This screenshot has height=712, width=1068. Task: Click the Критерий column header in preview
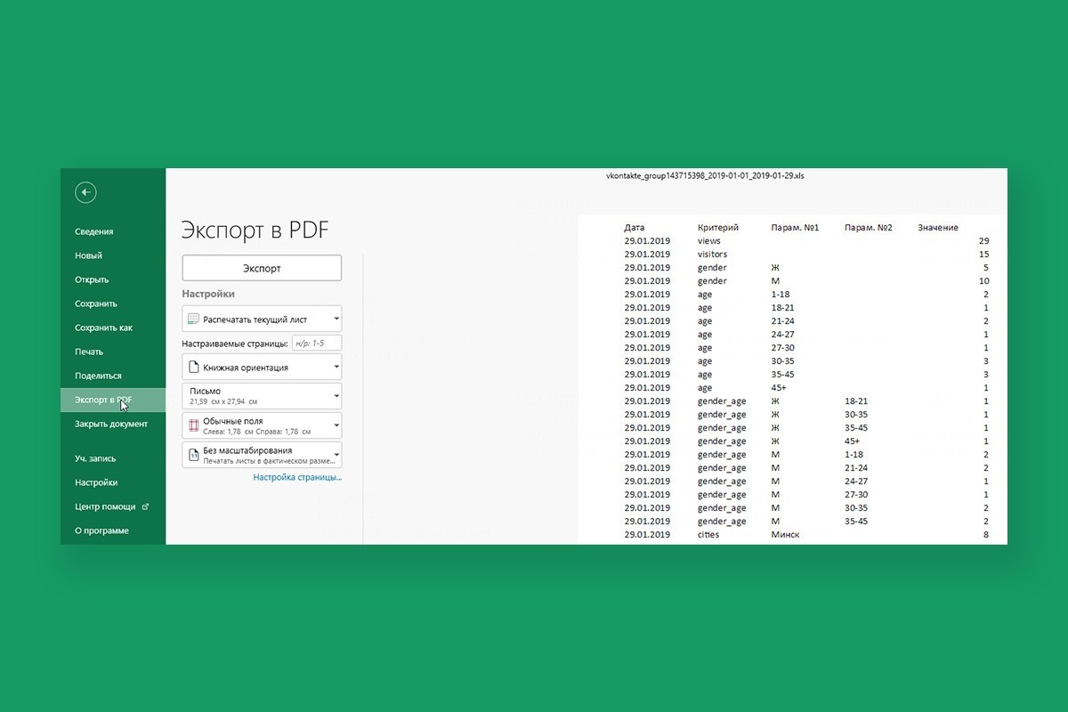[x=718, y=228]
